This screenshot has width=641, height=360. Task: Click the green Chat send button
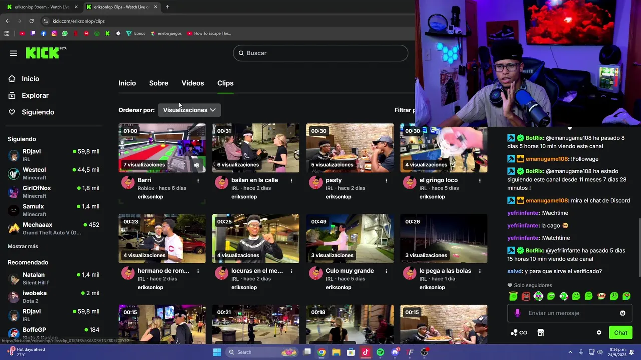[x=620, y=333]
